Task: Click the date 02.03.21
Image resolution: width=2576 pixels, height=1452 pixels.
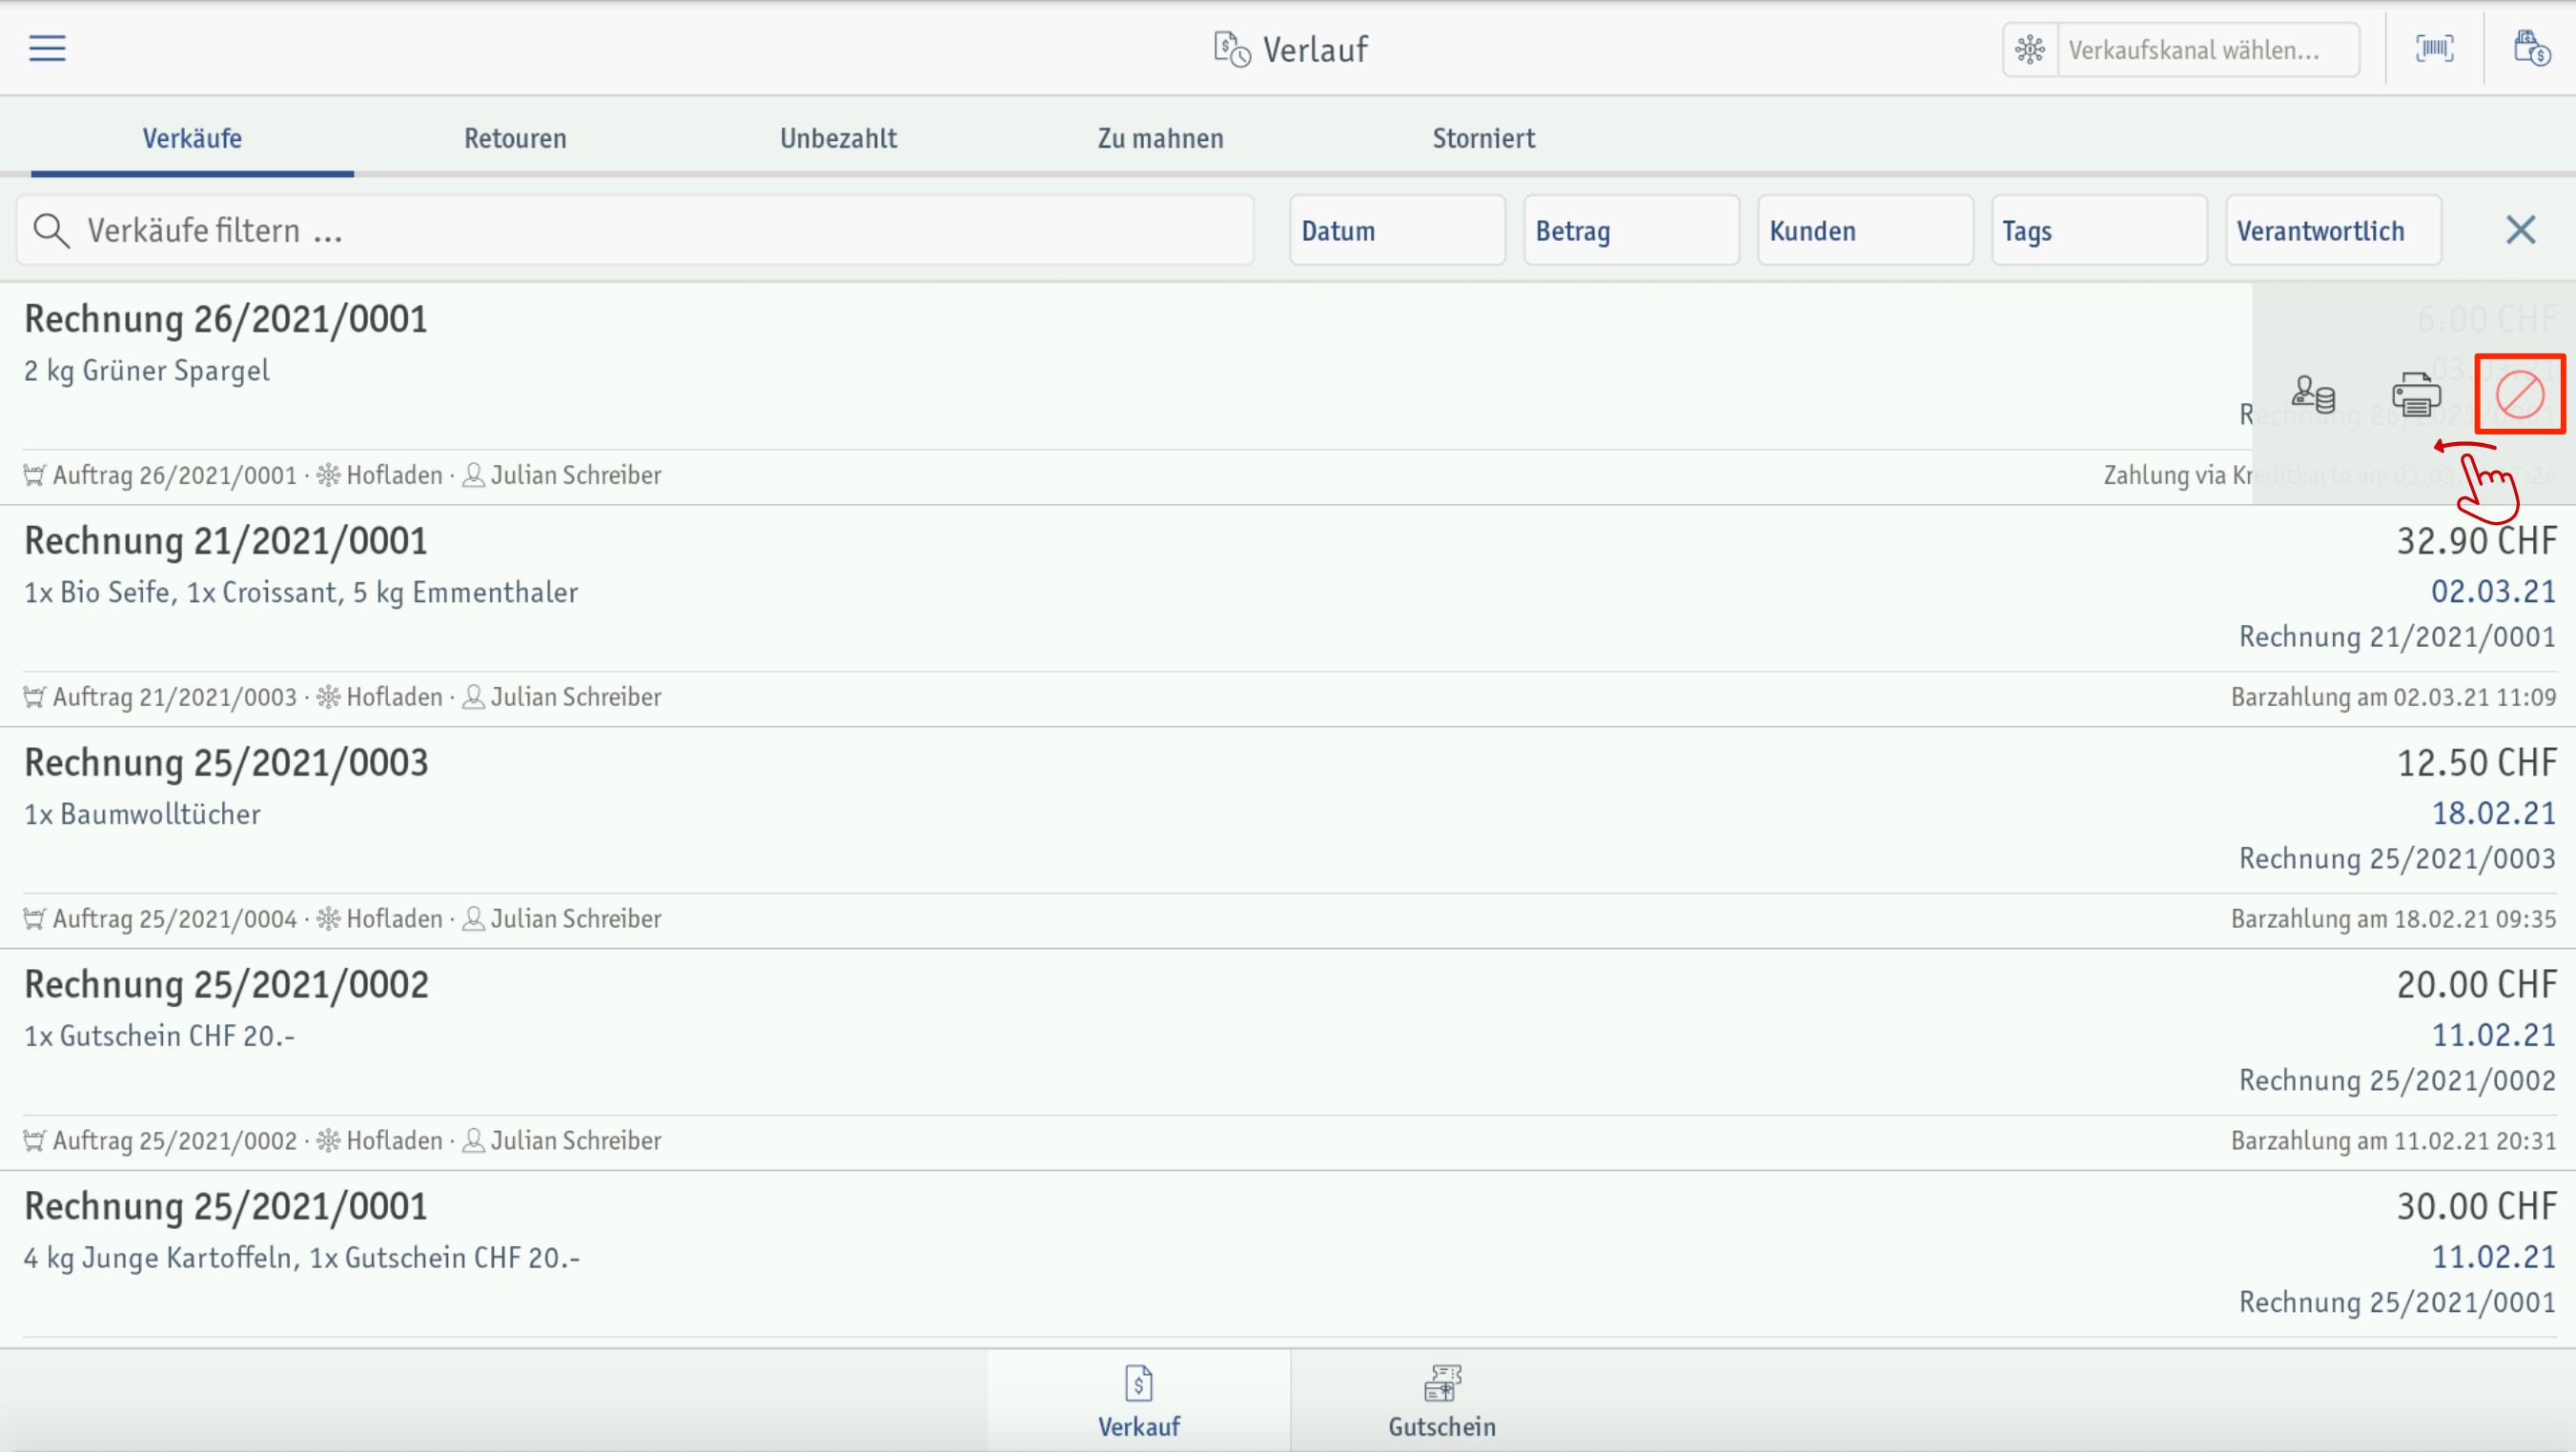Action: (2493, 592)
